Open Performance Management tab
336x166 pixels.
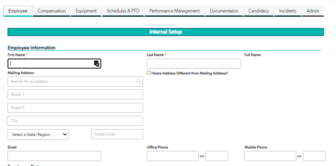[x=174, y=11]
